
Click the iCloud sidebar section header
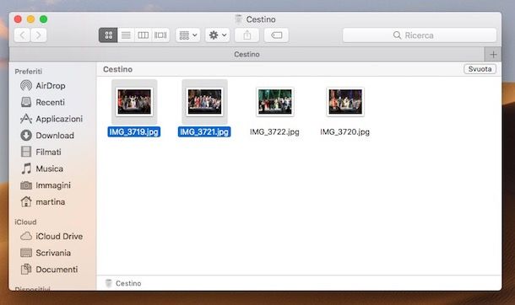tap(25, 222)
